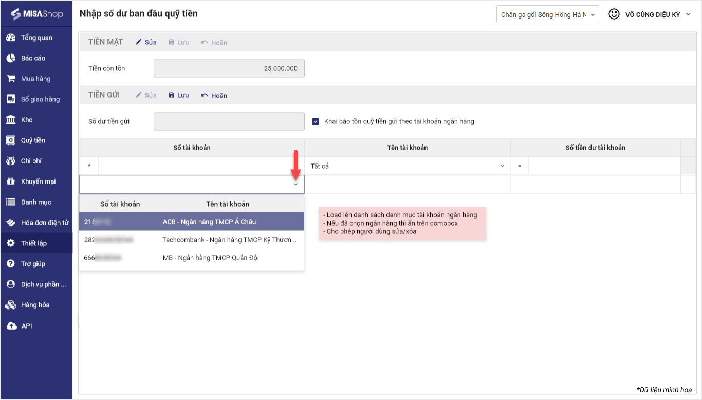Screen dimensions: 702x400
Task: Click the Tiền còn tồn amount field
Action: click(229, 68)
